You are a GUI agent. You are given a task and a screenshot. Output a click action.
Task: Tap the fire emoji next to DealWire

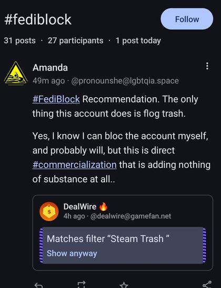coord(103,206)
